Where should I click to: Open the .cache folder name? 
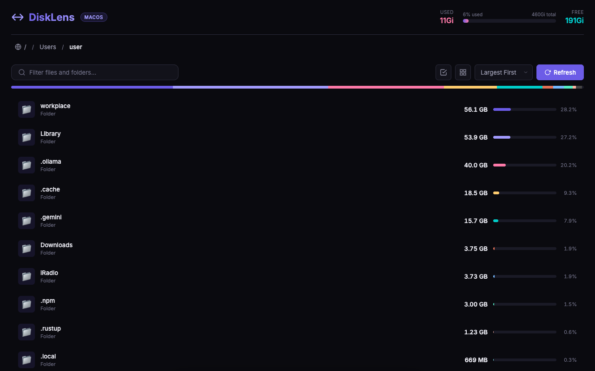click(x=50, y=189)
